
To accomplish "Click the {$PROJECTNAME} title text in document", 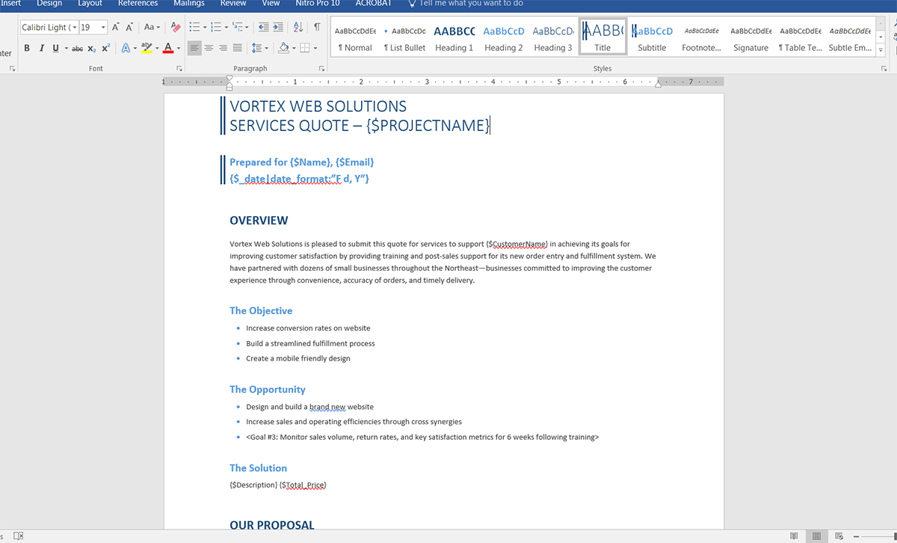I will (x=428, y=125).
